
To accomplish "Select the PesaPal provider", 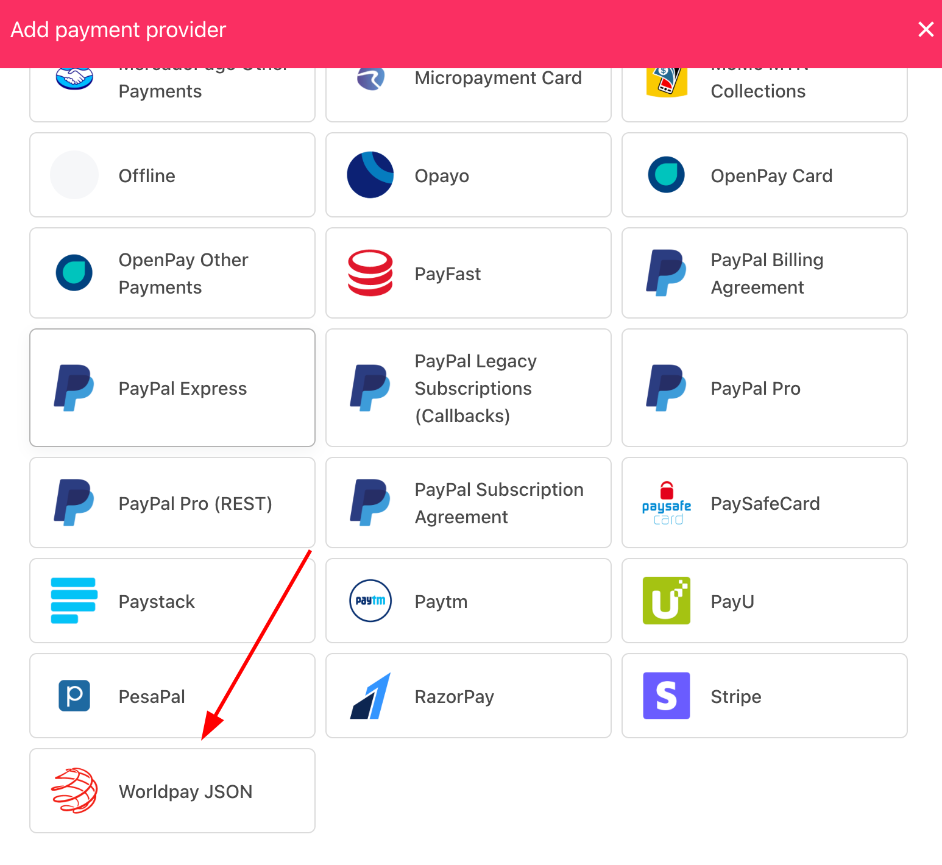I will tap(172, 696).
